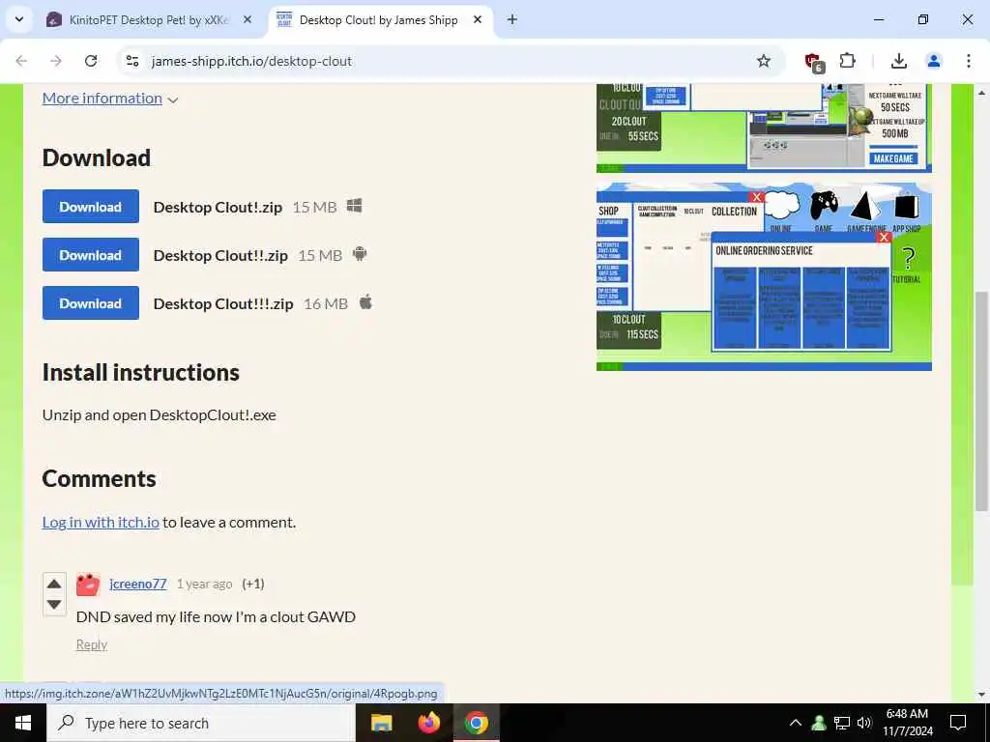Open the Action Center notifications icon
This screenshot has height=742, width=990.
pyautogui.click(x=958, y=723)
